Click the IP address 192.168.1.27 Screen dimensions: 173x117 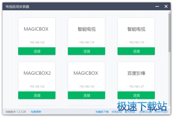[136, 86]
